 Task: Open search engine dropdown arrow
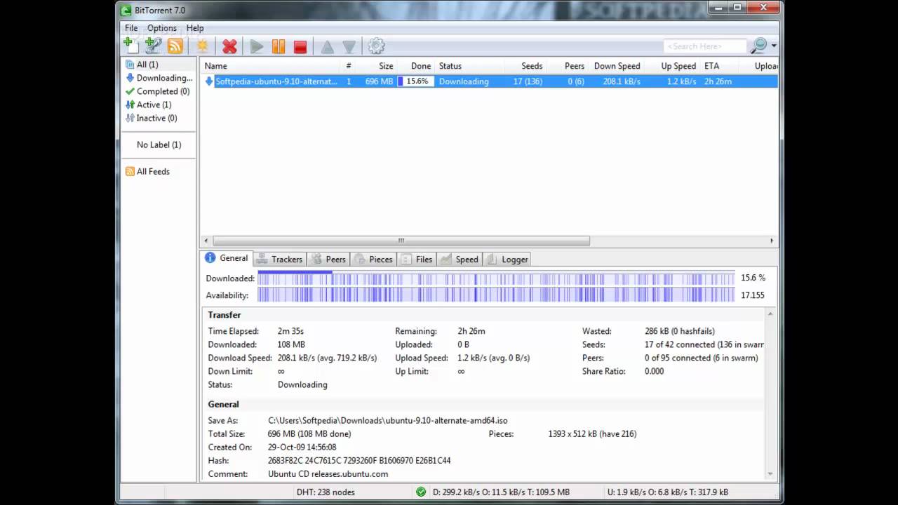pos(774,46)
